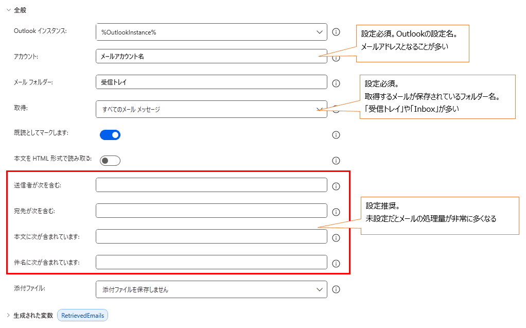Click the info icon beside Outlook インスタンス

coord(336,32)
